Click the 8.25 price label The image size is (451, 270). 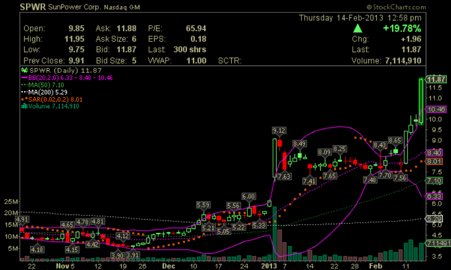(340, 149)
